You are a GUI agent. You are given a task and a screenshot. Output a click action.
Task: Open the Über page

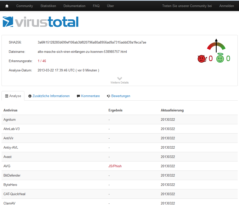coord(110,6)
